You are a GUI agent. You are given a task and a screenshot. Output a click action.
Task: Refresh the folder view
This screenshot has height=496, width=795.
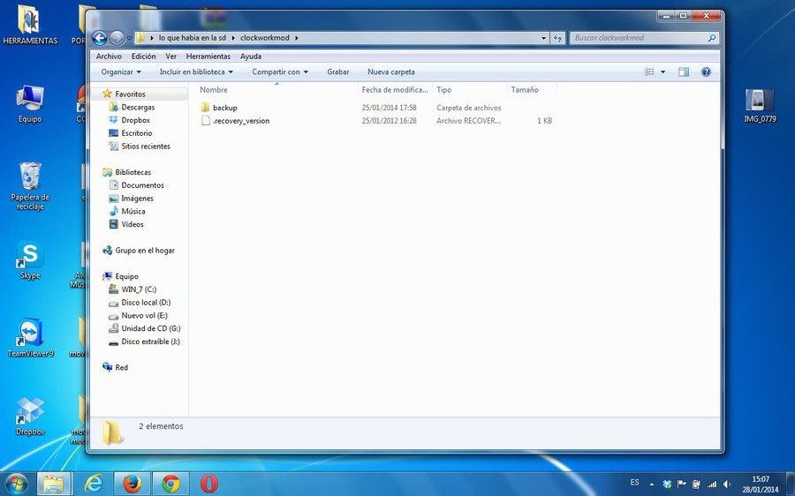tap(557, 38)
